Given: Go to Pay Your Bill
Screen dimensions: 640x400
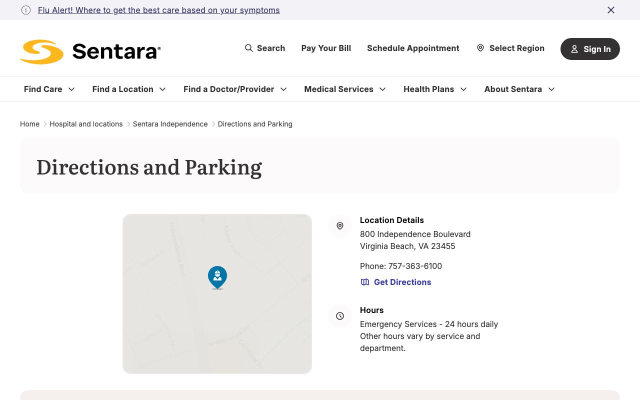Looking at the screenshot, I should pos(326,48).
